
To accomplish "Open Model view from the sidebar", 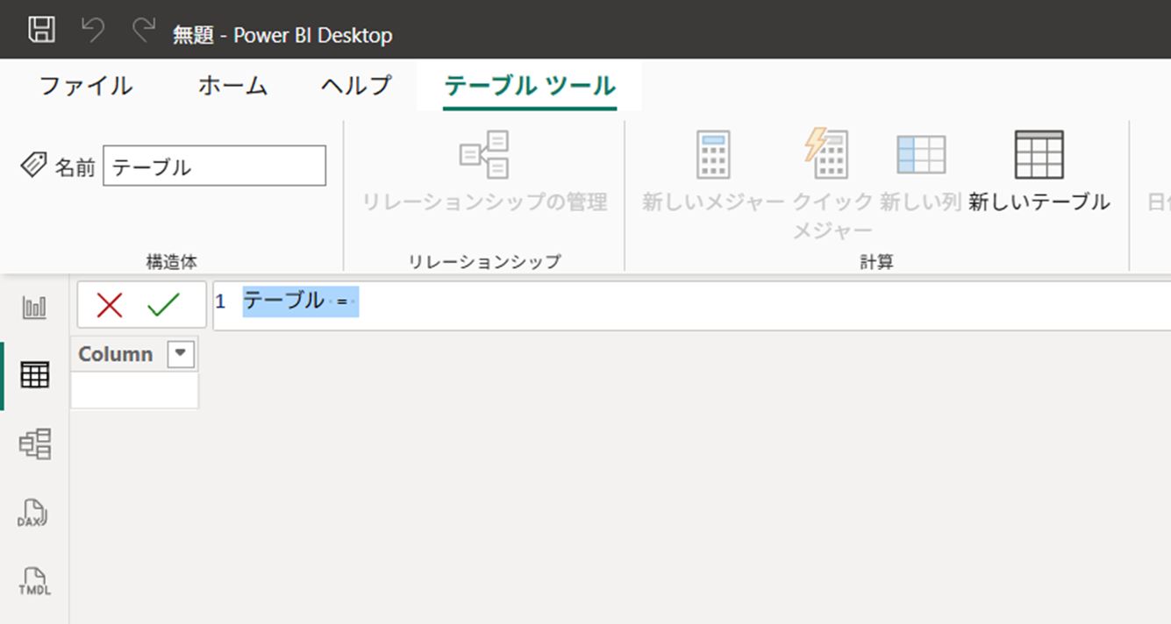I will point(35,444).
